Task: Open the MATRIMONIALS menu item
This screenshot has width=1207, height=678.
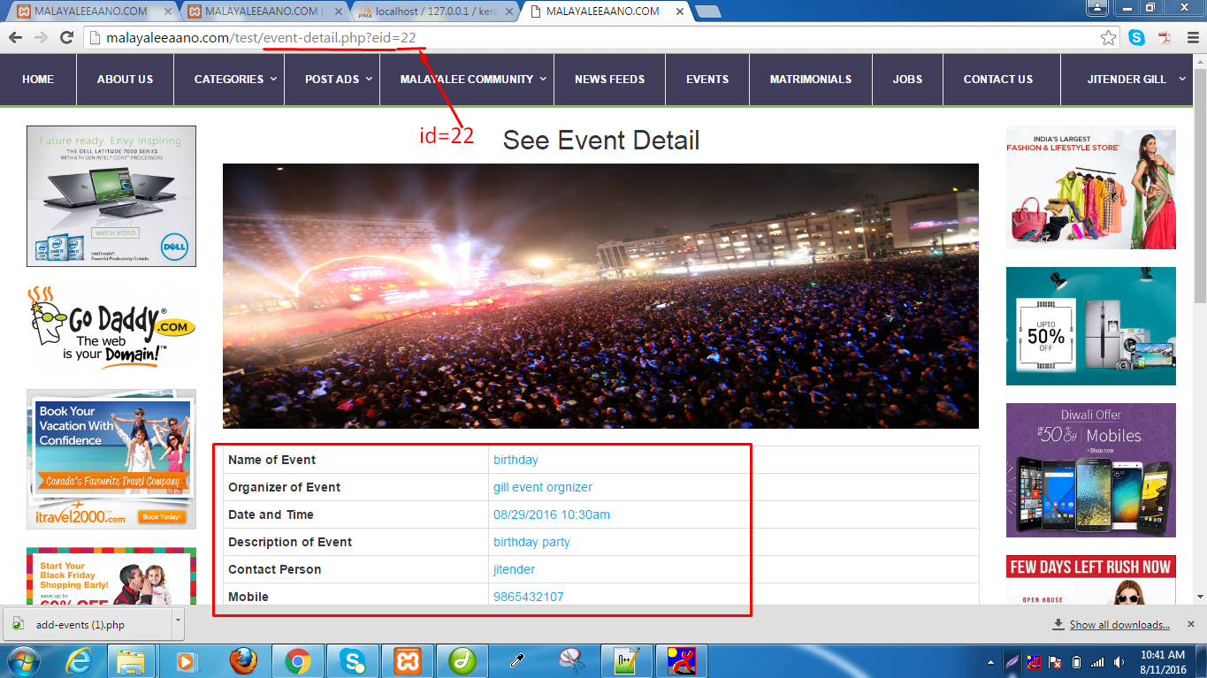Action: 810,80
